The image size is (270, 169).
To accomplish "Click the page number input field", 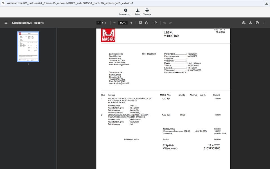I will (99, 23).
